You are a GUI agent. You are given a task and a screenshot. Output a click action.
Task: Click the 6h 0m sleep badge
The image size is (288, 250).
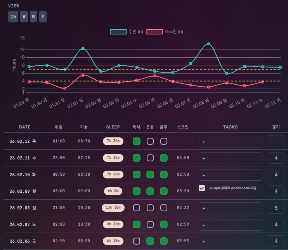pos(113,191)
